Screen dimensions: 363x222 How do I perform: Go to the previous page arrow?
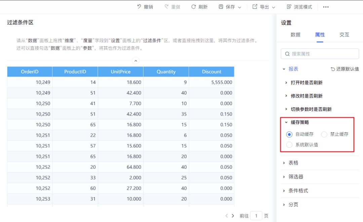coord(227,216)
